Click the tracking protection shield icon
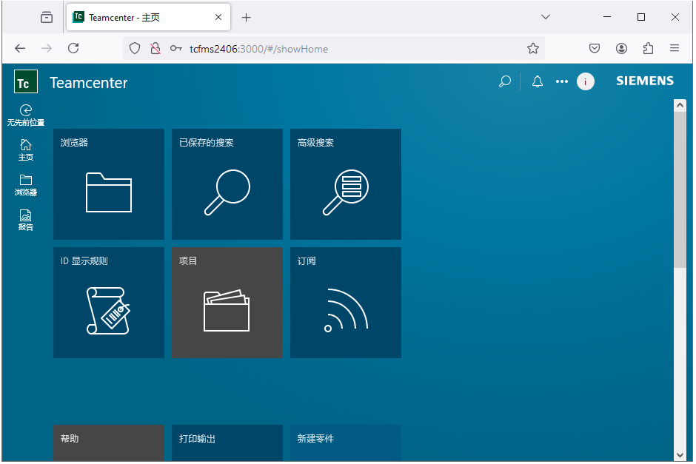This screenshot has height=464, width=696. (x=135, y=48)
